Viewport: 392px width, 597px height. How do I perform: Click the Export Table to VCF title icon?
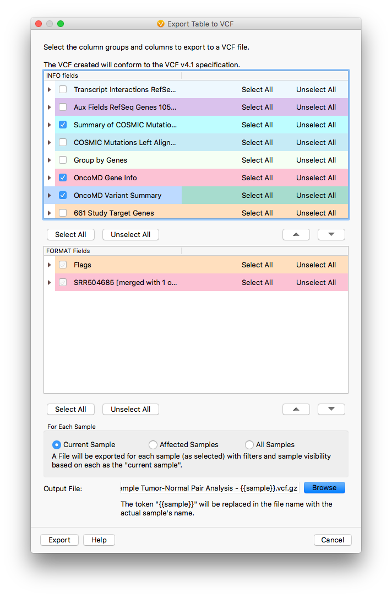pyautogui.click(x=161, y=24)
